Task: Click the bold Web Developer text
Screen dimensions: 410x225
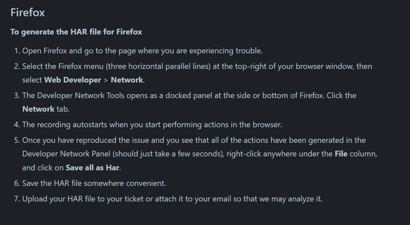Action: point(73,80)
